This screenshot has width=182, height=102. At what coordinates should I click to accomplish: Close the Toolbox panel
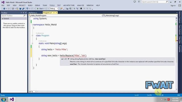(26, 13)
